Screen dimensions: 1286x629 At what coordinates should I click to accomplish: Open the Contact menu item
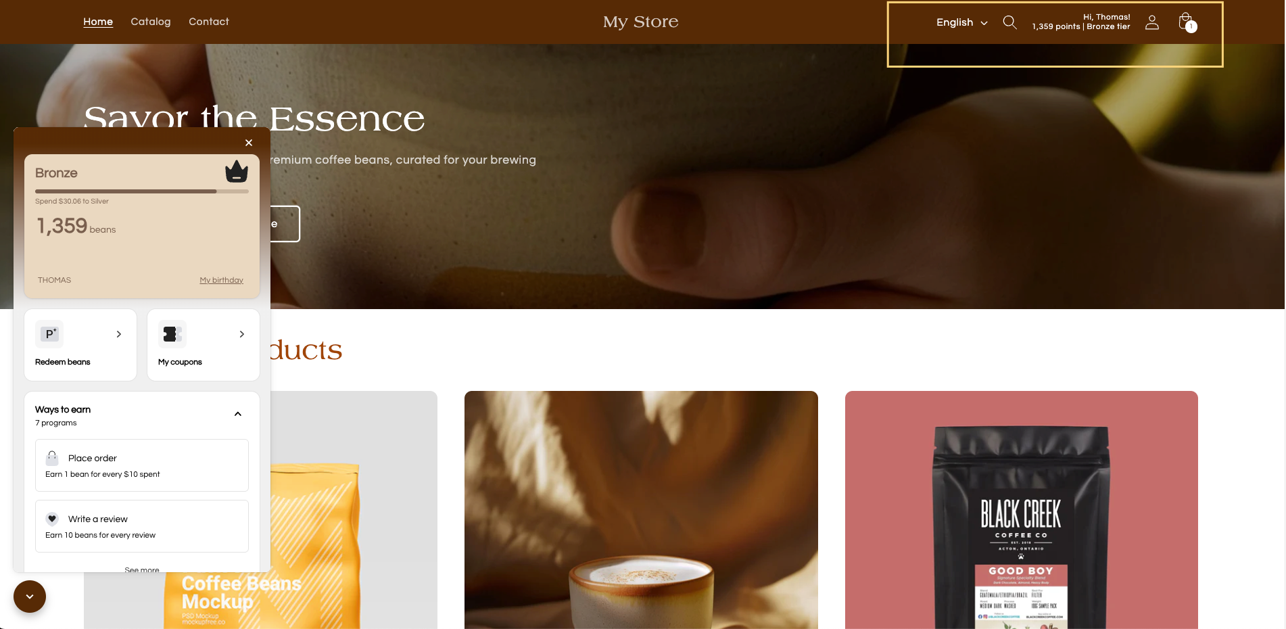click(209, 22)
